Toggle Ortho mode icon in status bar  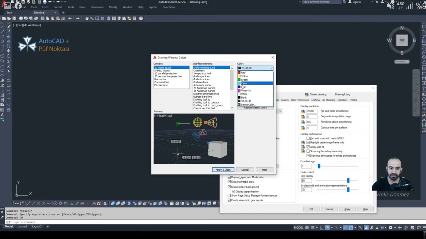point(322,228)
